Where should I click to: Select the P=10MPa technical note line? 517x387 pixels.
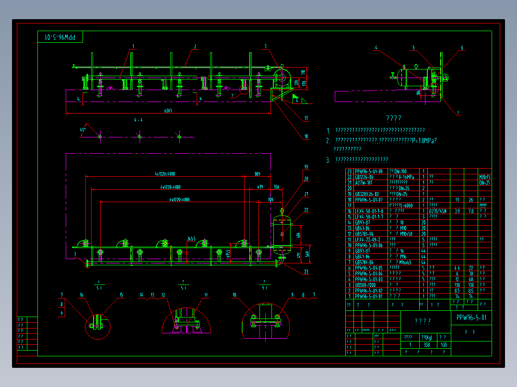(386, 141)
